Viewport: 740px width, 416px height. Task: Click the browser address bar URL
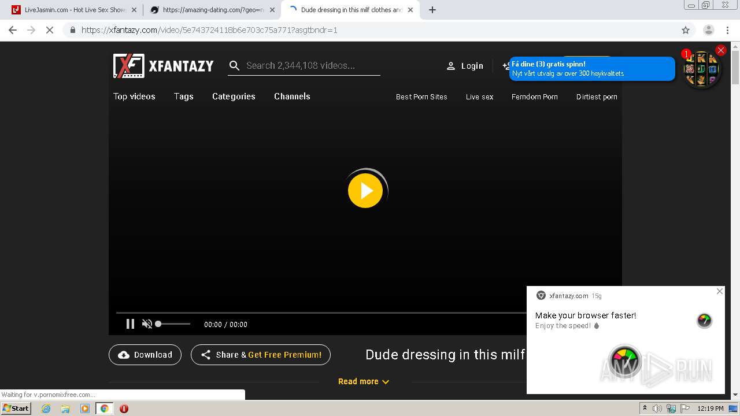[209, 30]
